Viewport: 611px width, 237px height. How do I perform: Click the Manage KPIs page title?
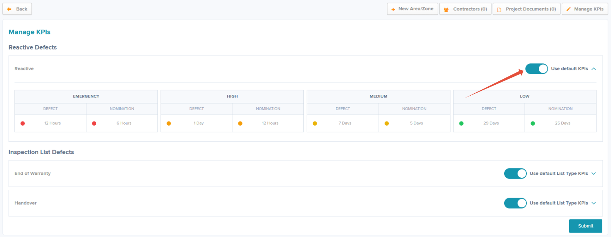point(29,32)
